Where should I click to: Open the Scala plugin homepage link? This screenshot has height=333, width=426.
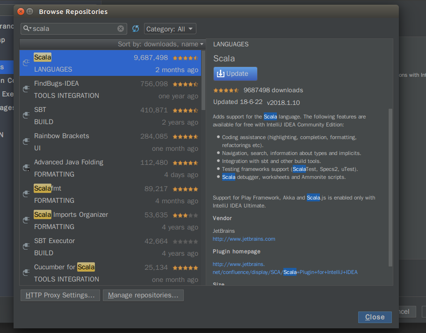point(285,268)
